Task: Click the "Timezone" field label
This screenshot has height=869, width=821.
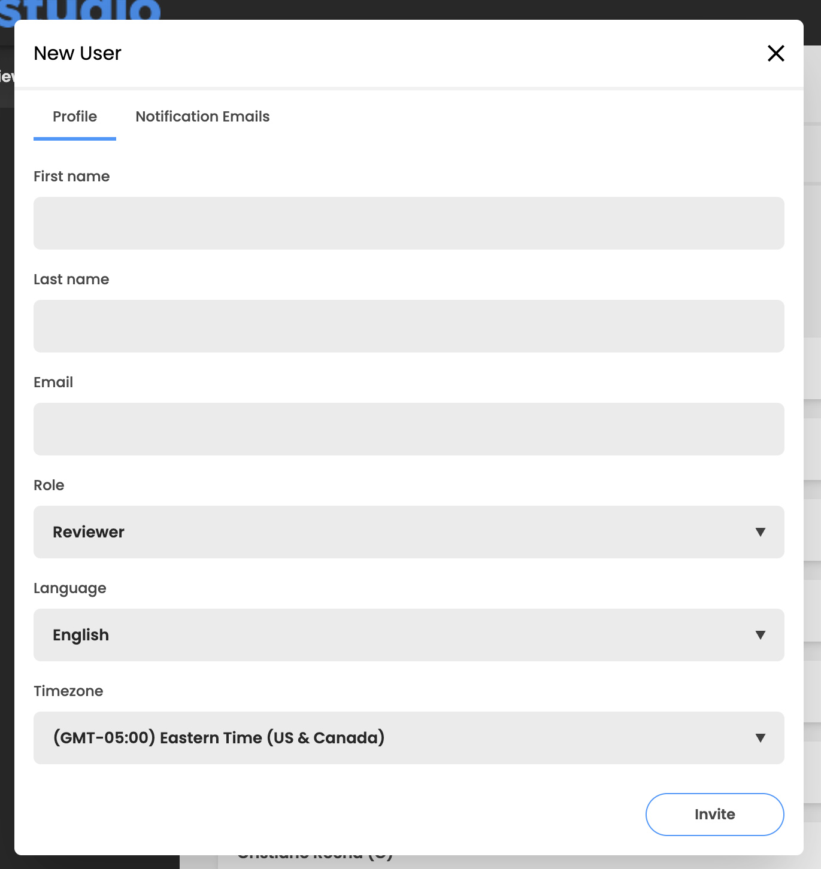Action: point(68,691)
